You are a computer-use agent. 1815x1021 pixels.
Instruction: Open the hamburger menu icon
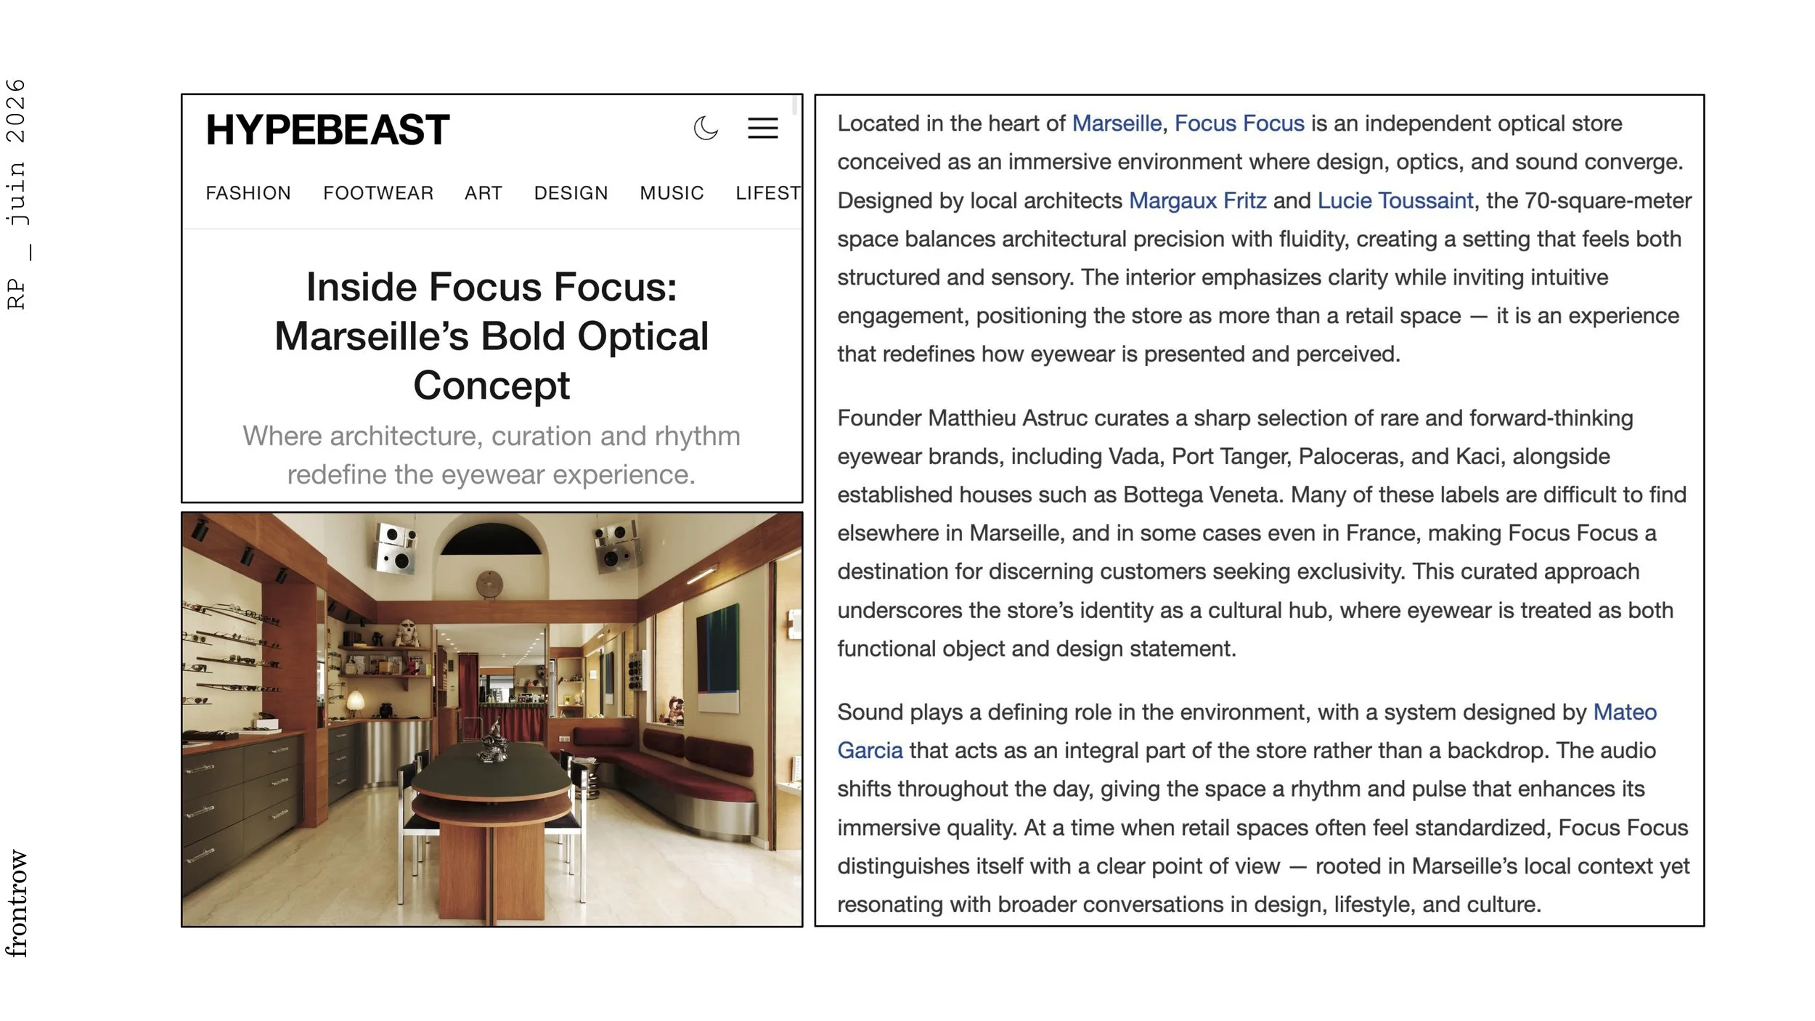point(762,129)
